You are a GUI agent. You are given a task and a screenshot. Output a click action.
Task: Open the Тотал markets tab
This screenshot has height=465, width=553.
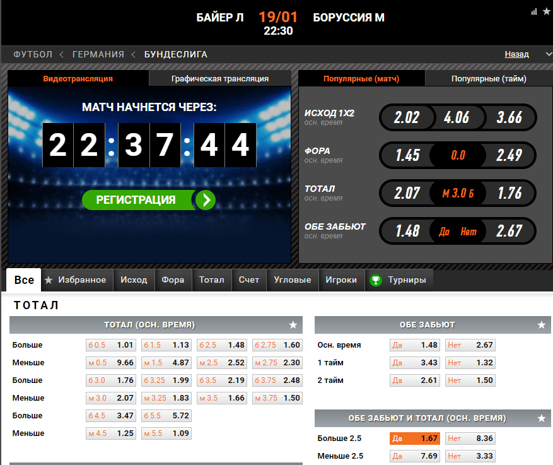coord(212,280)
